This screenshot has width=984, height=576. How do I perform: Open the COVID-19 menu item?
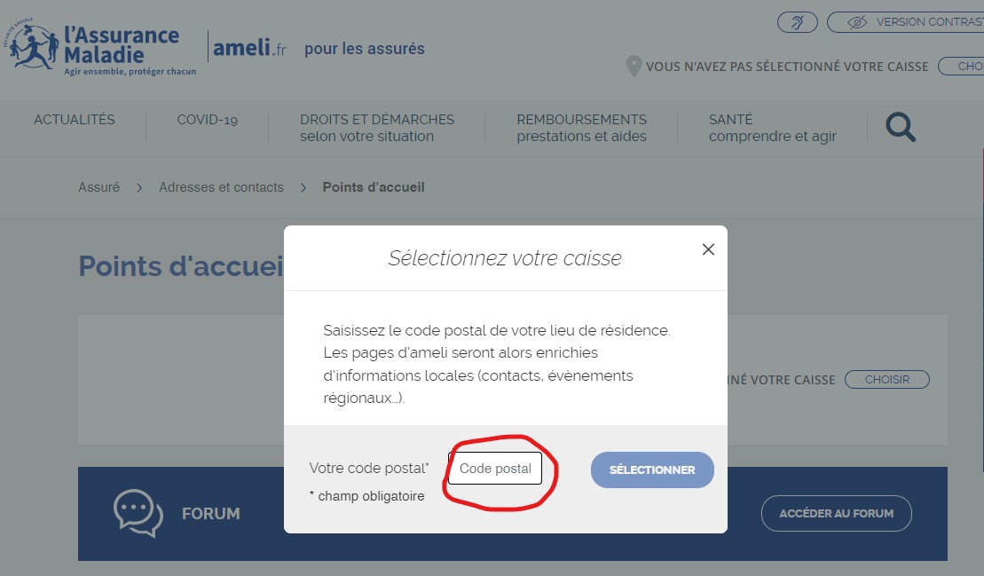pyautogui.click(x=207, y=119)
